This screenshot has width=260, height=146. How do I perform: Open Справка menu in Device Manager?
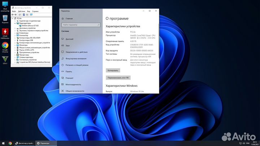[x=35, y=11]
